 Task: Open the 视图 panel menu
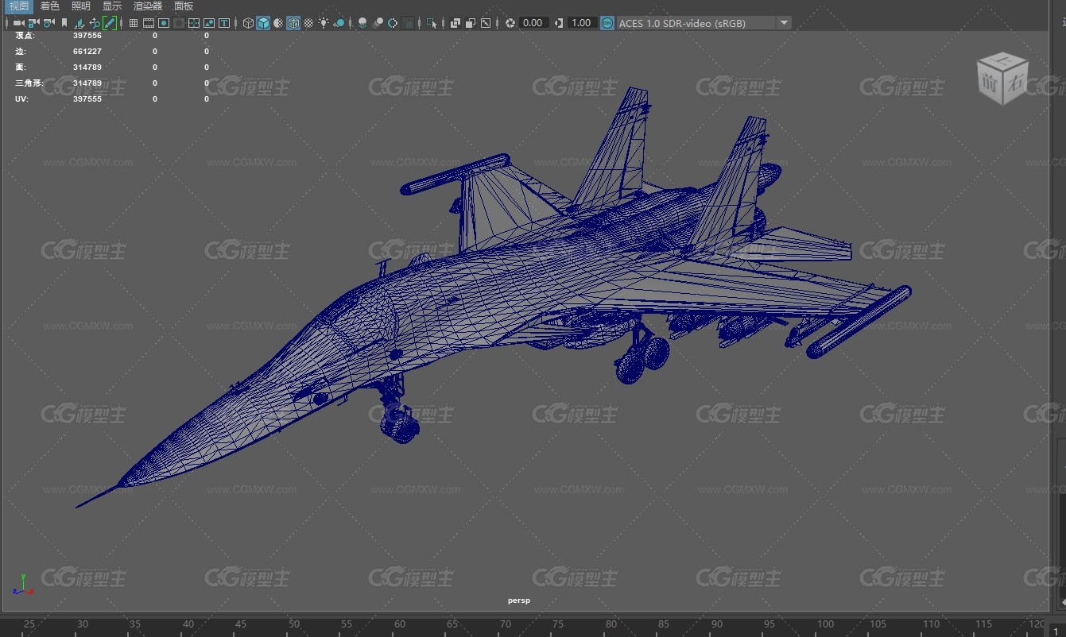(19, 6)
